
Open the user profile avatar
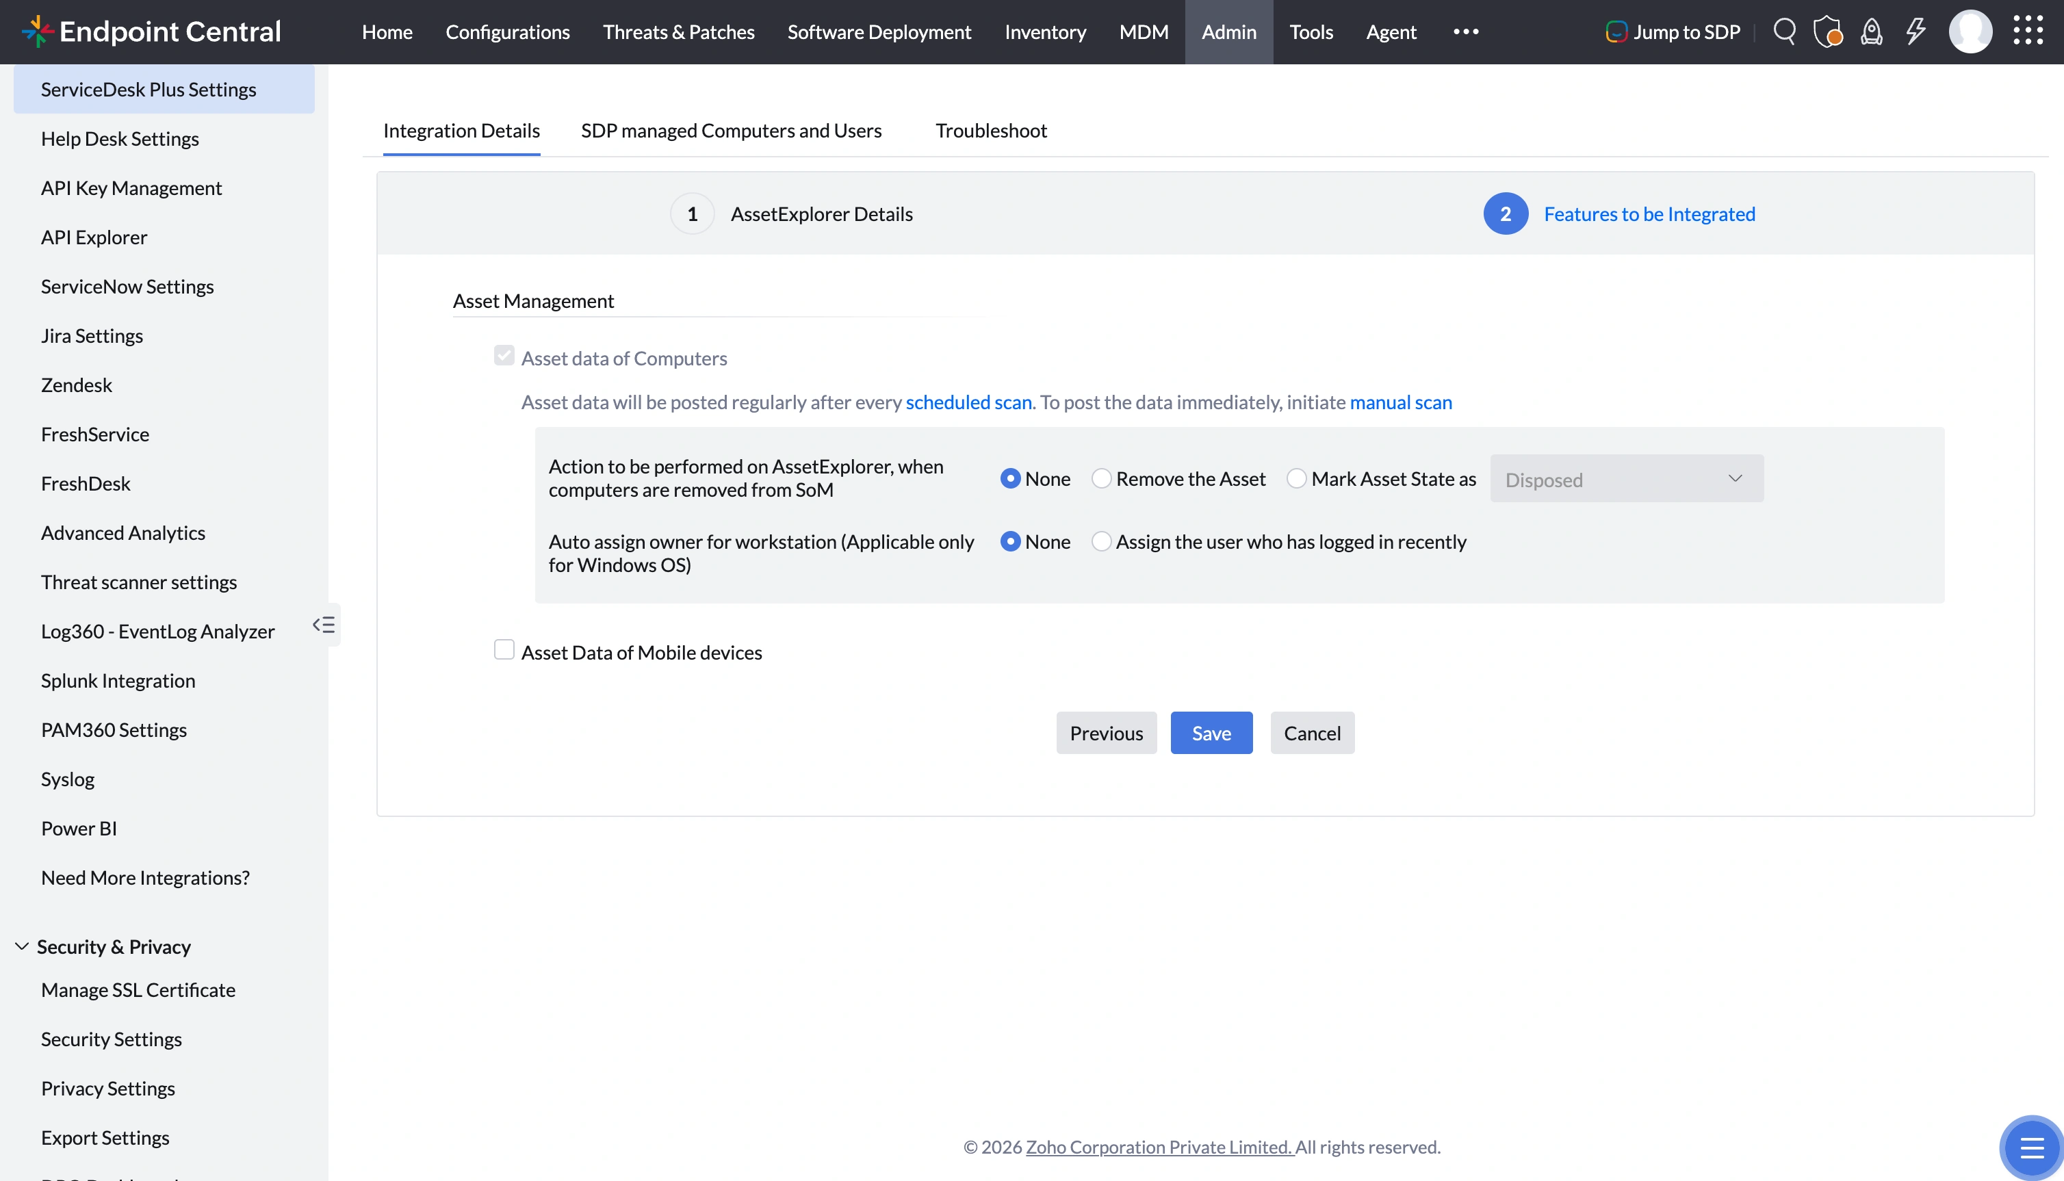pyautogui.click(x=1970, y=31)
